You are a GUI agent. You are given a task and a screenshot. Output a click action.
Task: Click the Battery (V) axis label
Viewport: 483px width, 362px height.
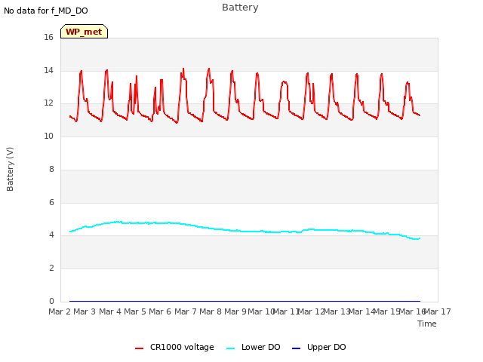pos(10,169)
